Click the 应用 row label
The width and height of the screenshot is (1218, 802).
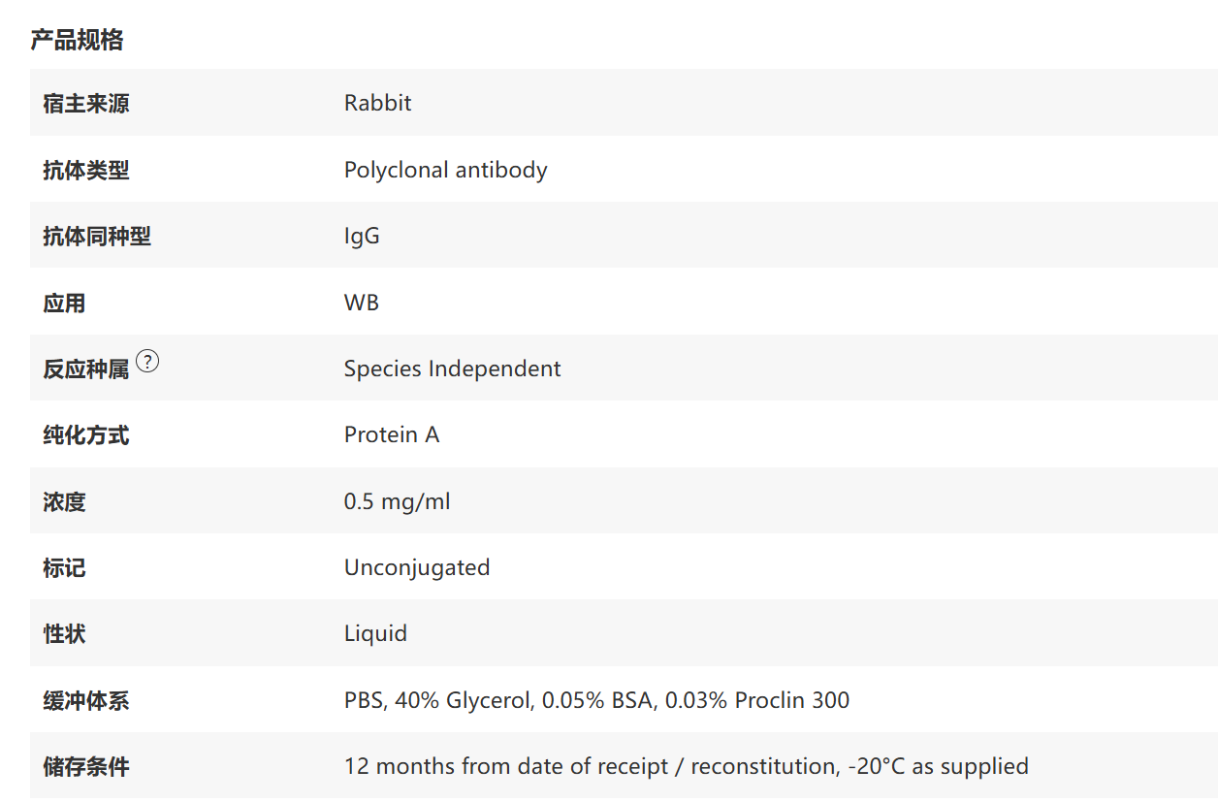coord(64,304)
